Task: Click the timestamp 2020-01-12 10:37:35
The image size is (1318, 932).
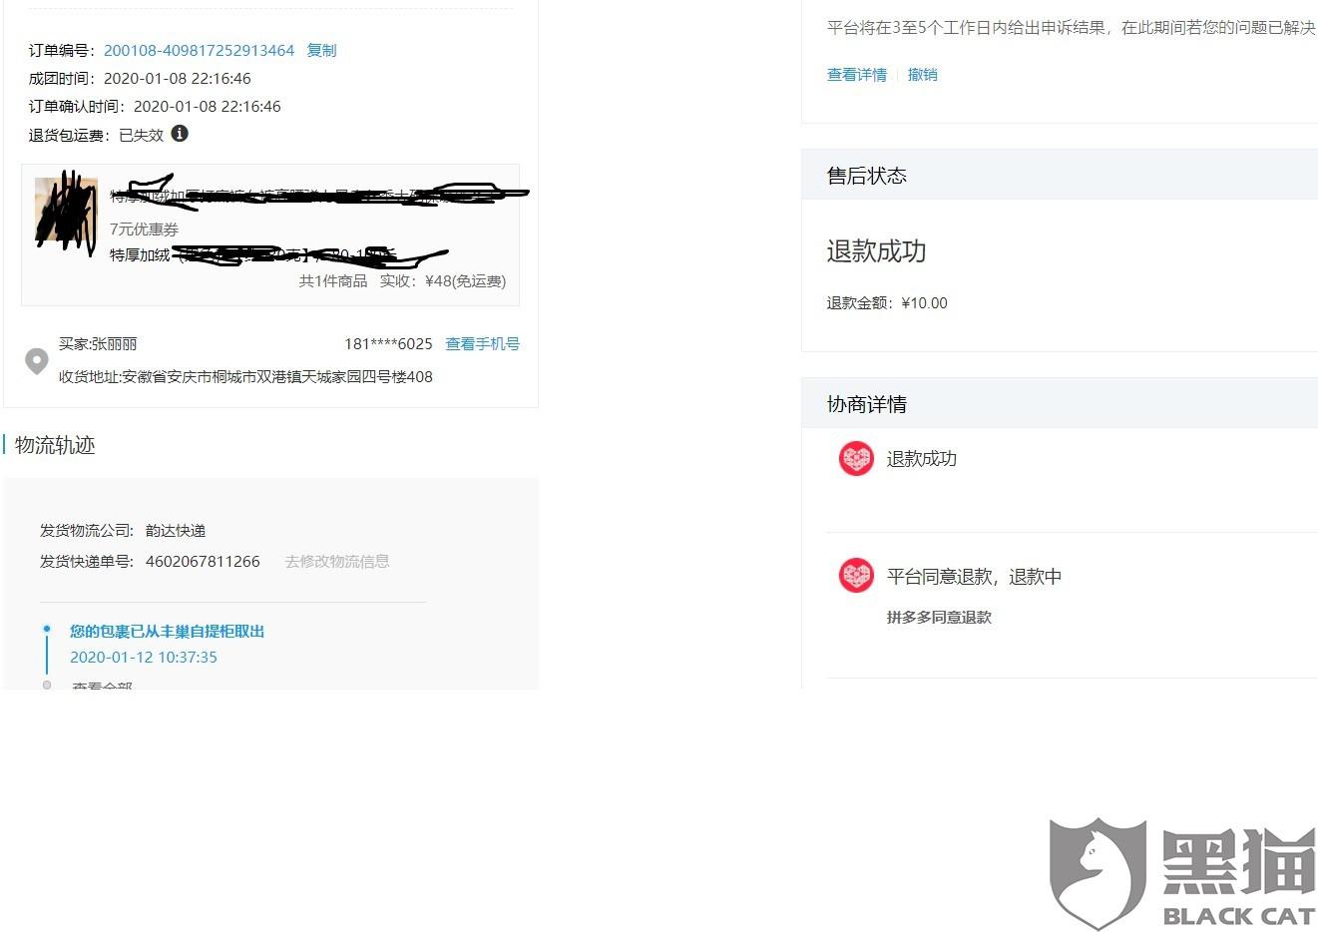Action: click(144, 658)
